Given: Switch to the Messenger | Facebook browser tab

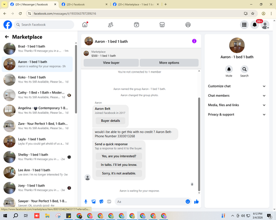Looking at the screenshot, I should point(31,4).
